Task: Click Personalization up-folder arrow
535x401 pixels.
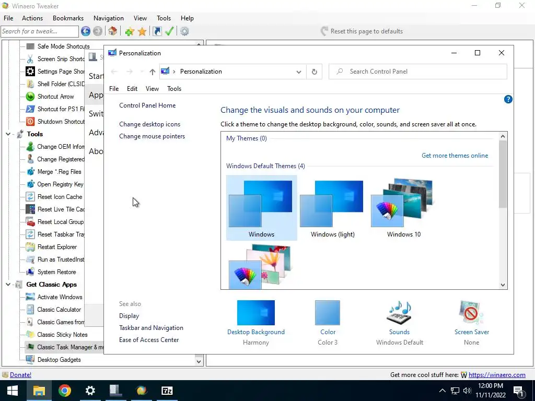Action: tap(152, 72)
